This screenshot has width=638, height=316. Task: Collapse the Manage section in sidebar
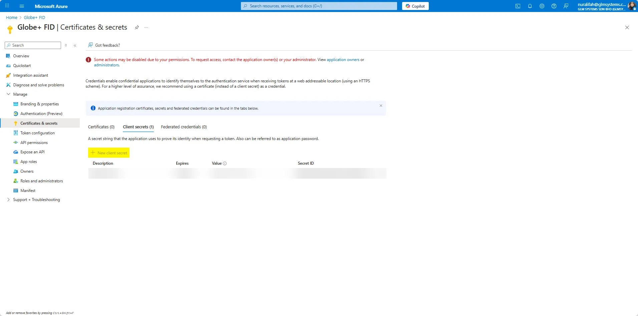[9, 94]
